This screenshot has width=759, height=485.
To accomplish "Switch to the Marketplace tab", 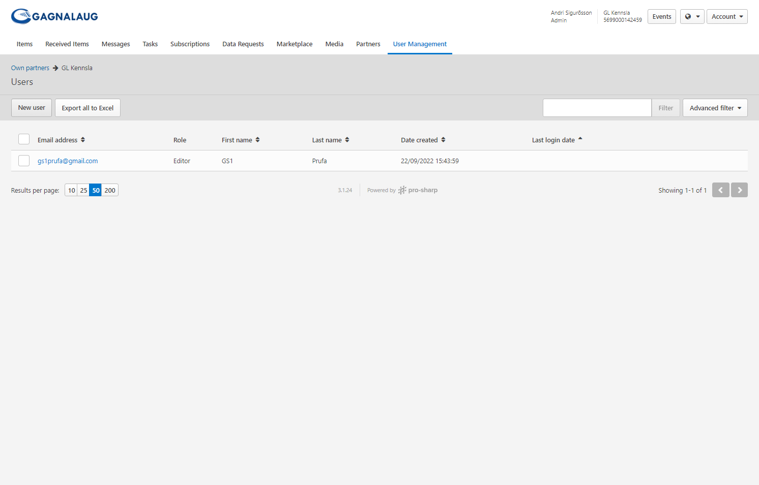I will click(295, 44).
